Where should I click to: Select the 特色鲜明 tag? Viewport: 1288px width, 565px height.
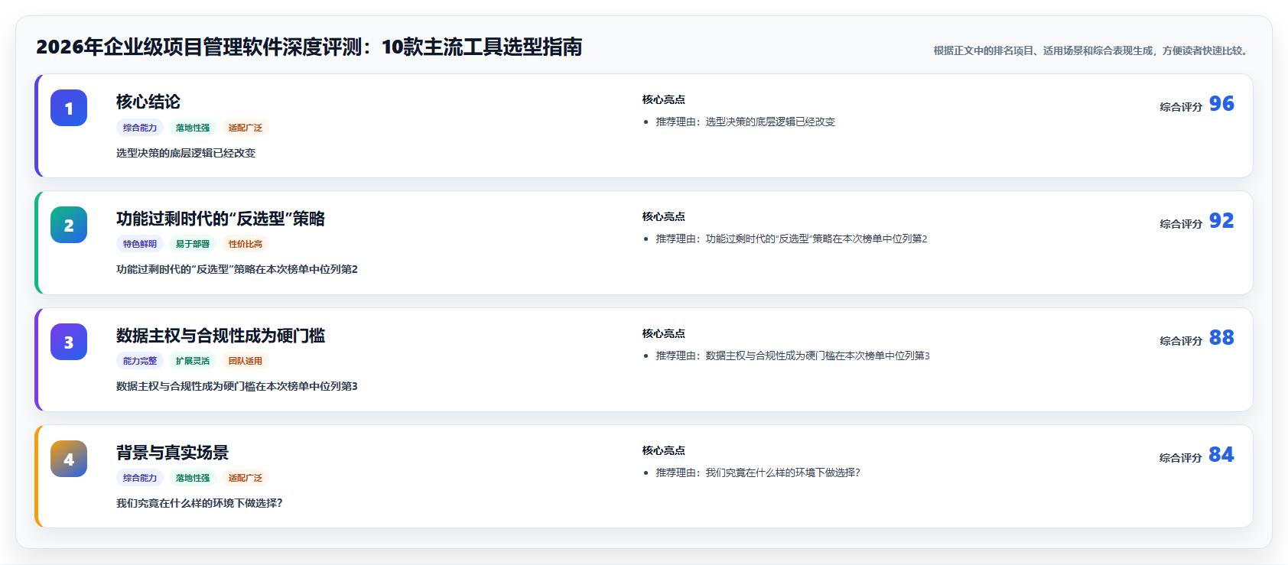[140, 244]
